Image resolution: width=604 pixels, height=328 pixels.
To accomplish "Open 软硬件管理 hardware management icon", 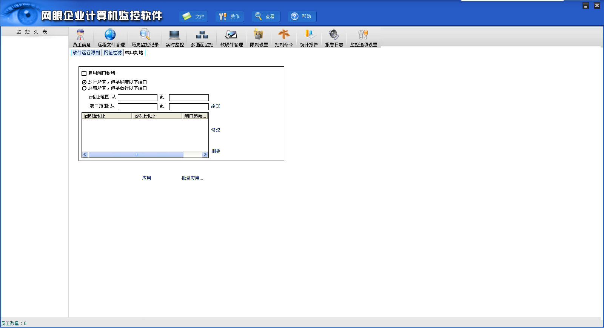I will coord(231,38).
